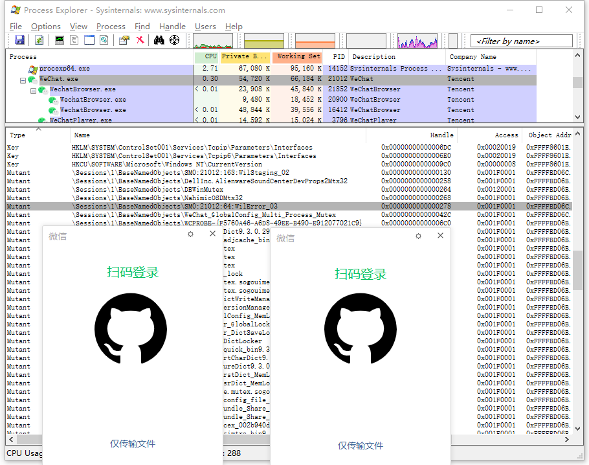Open properties of the selected process
Viewport: 589px width, 465px height.
coord(124,40)
